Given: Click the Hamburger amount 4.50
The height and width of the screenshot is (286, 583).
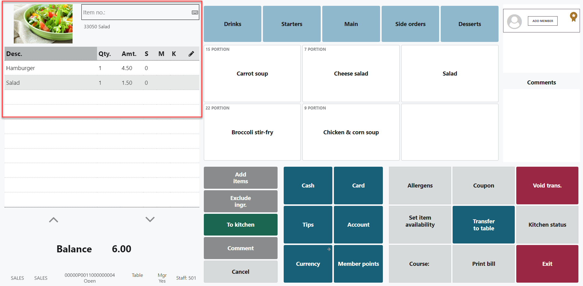Looking at the screenshot, I should coord(127,68).
